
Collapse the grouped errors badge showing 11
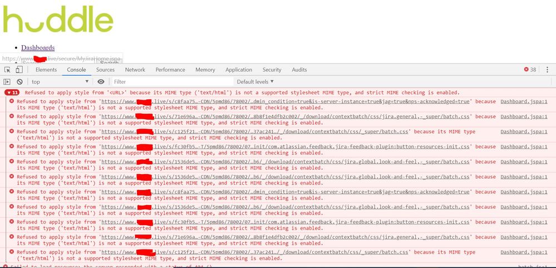coord(12,92)
